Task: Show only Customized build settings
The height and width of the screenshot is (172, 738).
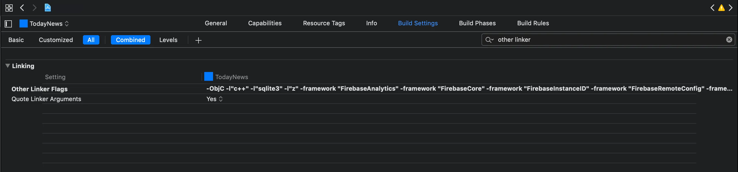Action: click(56, 40)
